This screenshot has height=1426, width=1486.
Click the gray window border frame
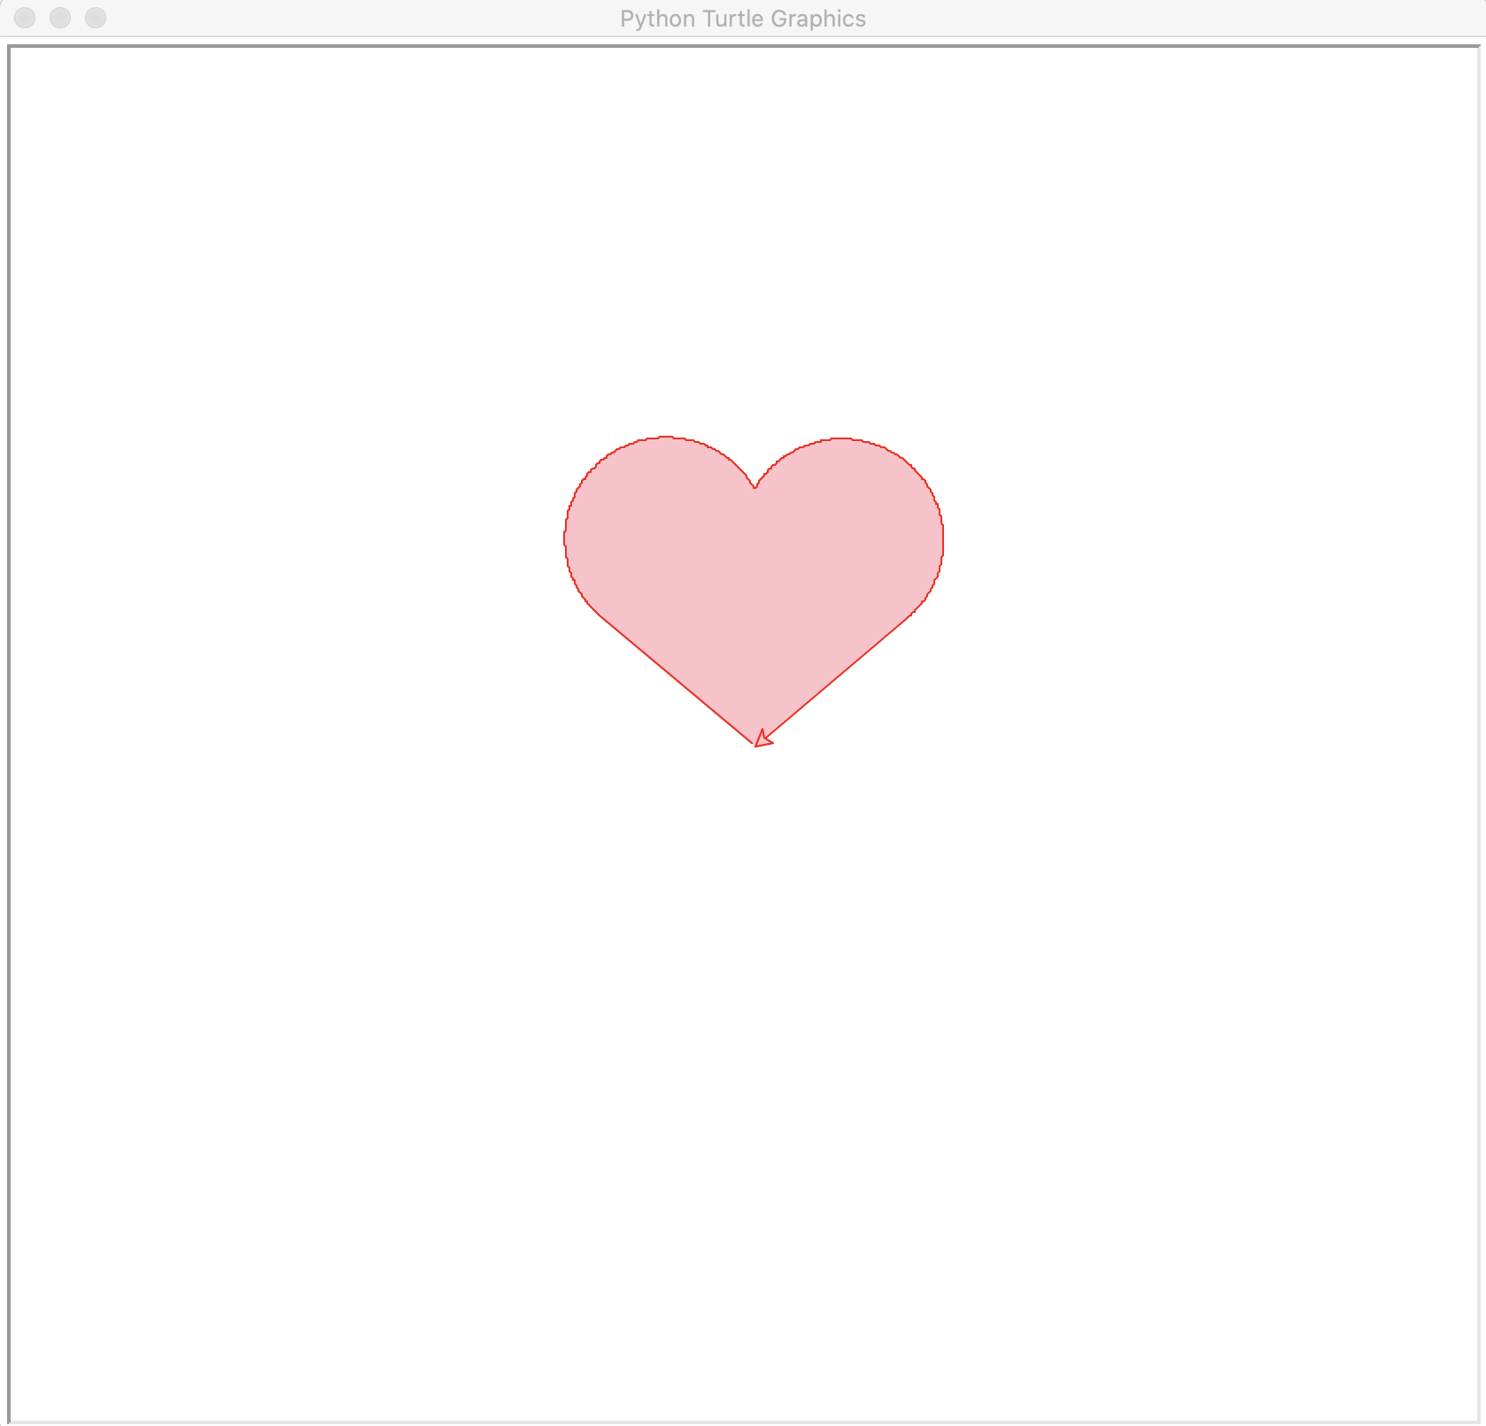coord(9,709)
